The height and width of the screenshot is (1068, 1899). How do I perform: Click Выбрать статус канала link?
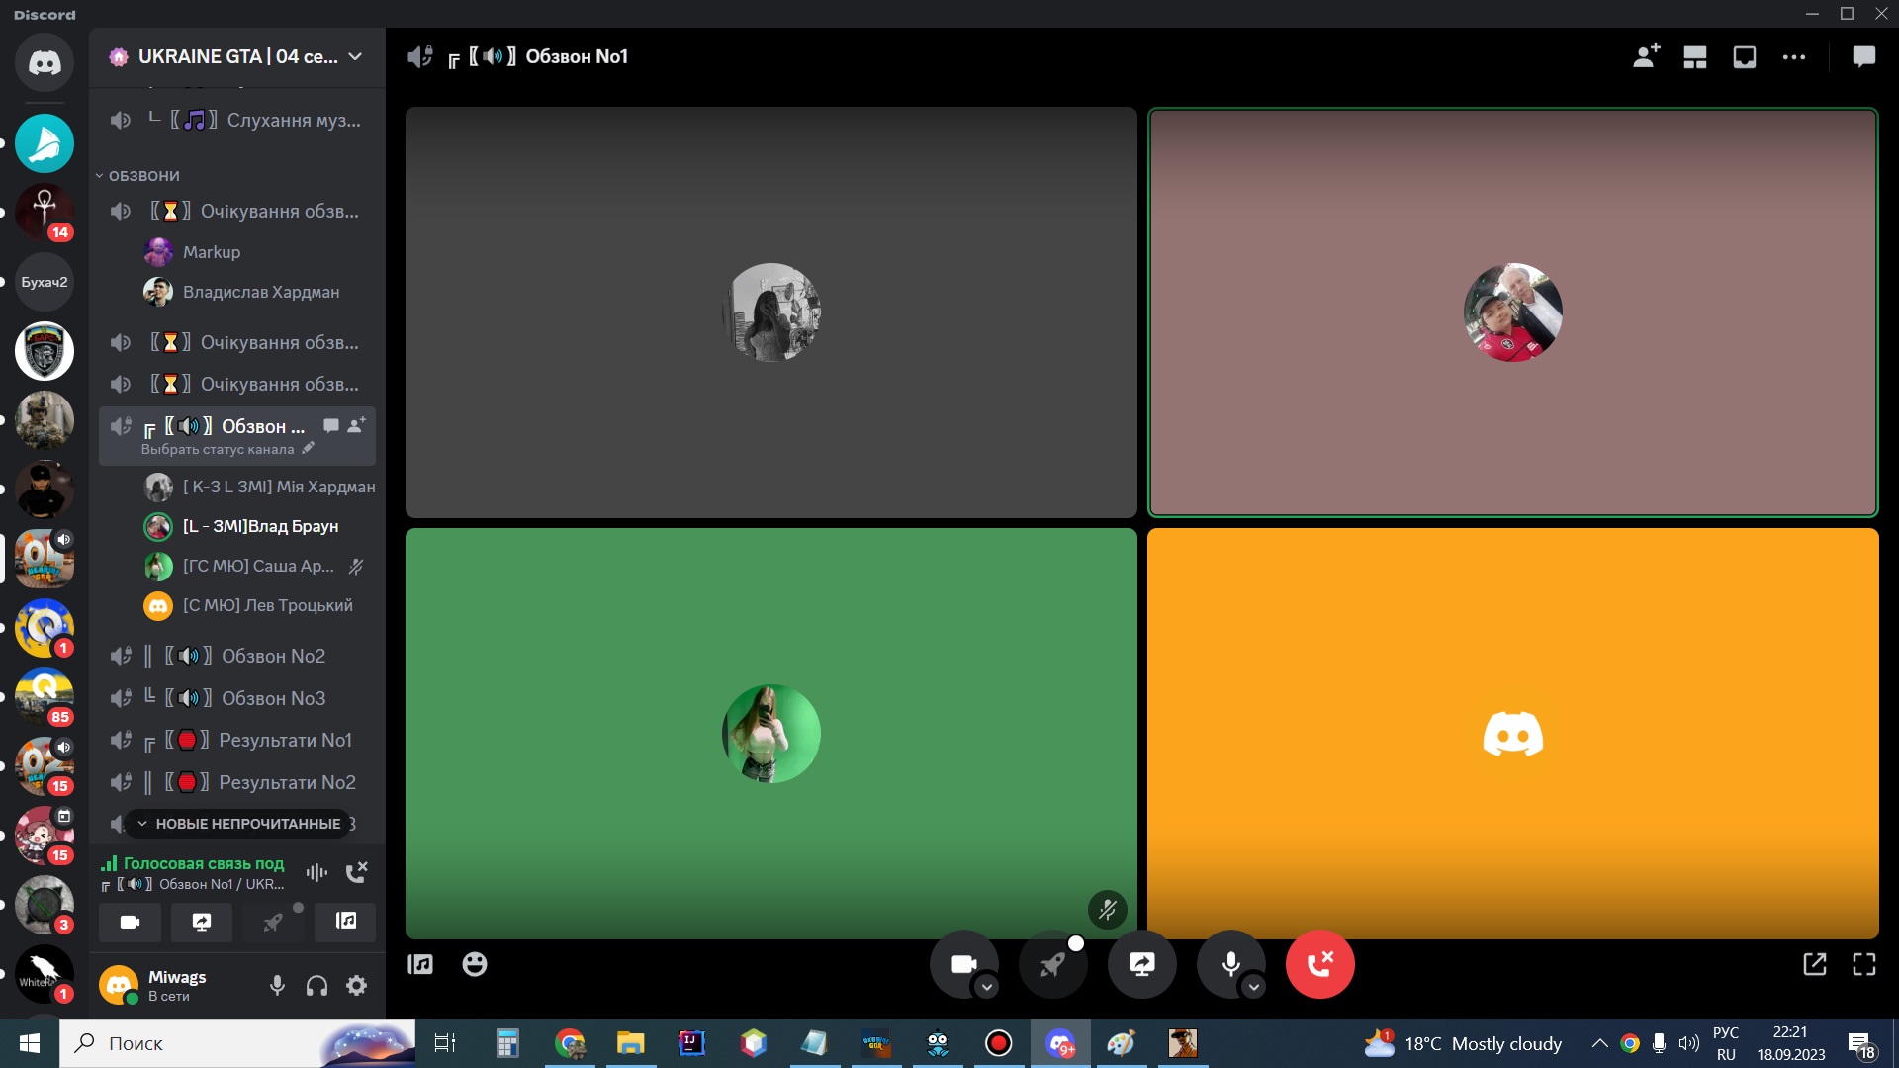point(218,449)
